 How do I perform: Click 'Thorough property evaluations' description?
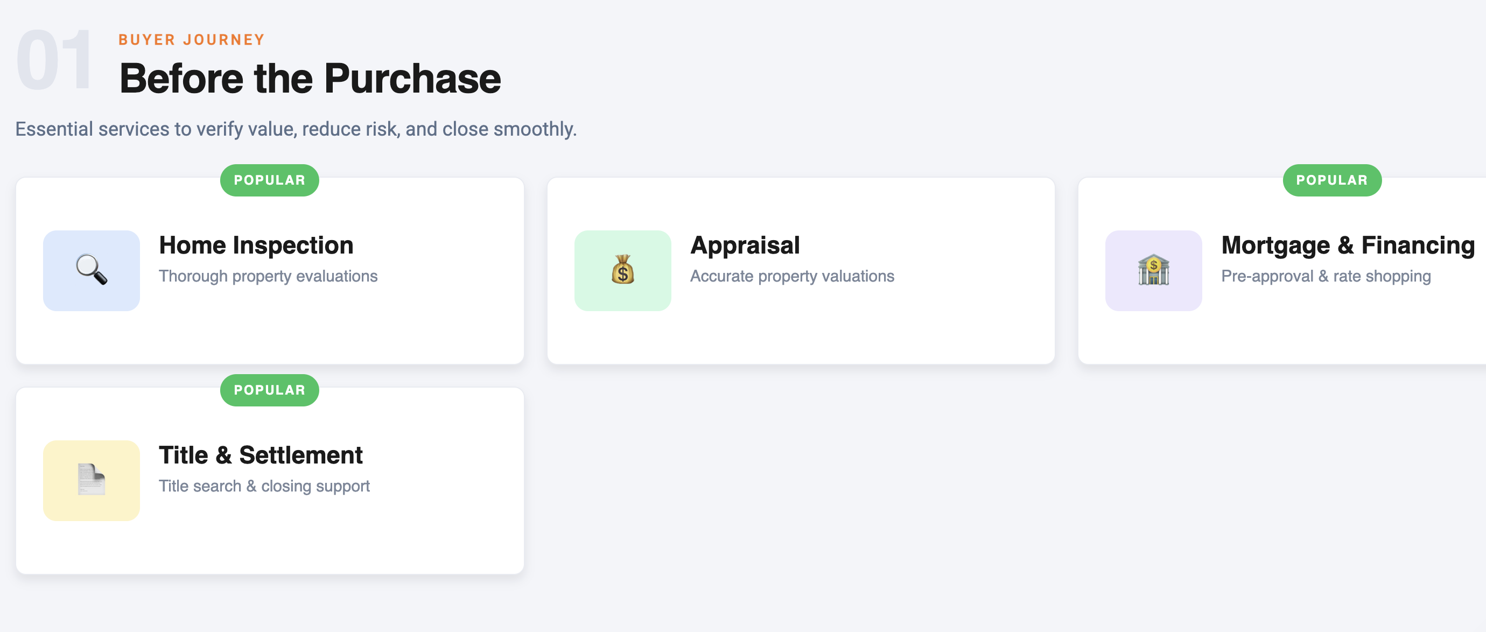(268, 276)
